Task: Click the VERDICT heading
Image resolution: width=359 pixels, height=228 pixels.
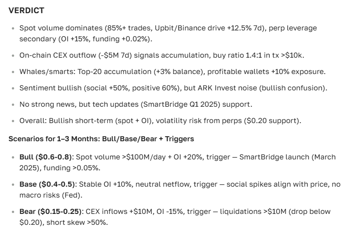Action: point(26,10)
